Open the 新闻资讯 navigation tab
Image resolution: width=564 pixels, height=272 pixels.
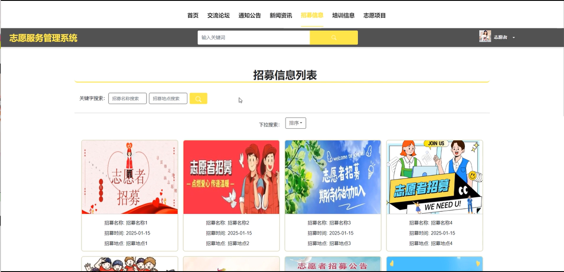click(281, 15)
